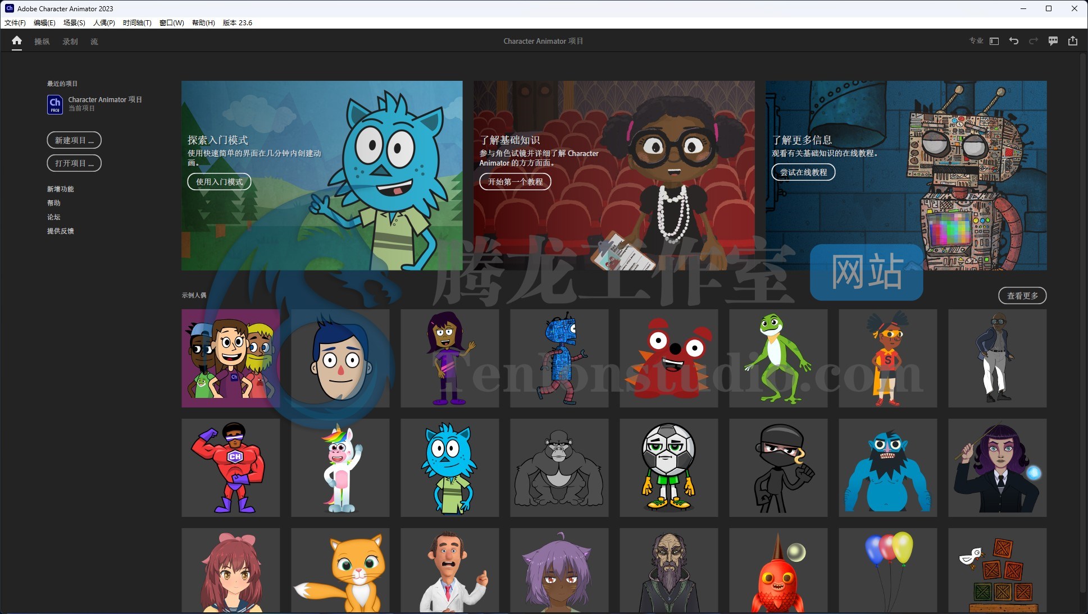Click the 查看更多 button
The height and width of the screenshot is (614, 1088).
tap(1022, 296)
